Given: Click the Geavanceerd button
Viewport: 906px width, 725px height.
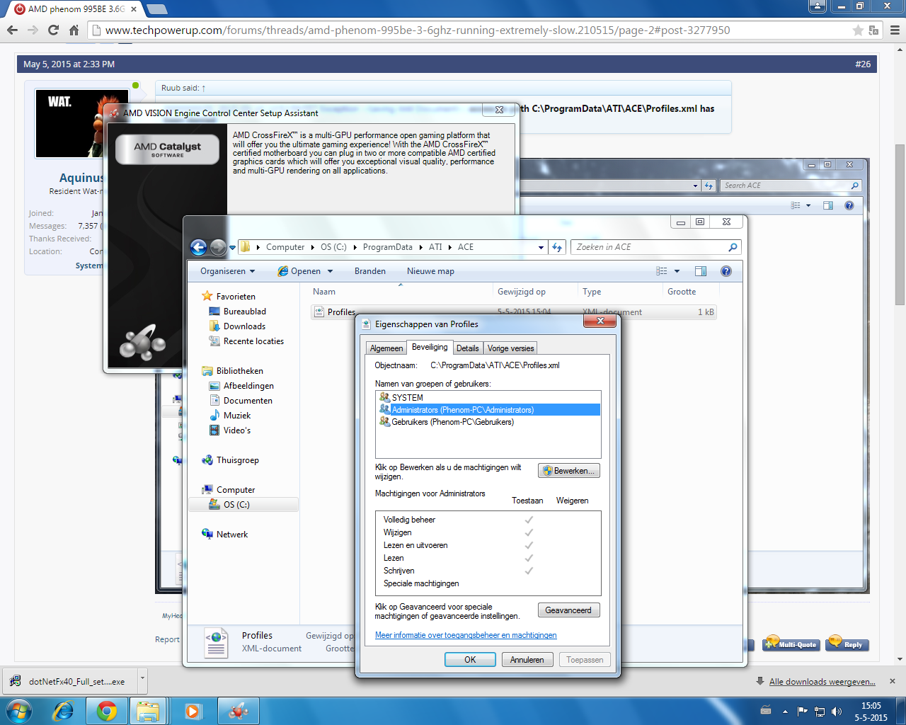Looking at the screenshot, I should coord(569,610).
